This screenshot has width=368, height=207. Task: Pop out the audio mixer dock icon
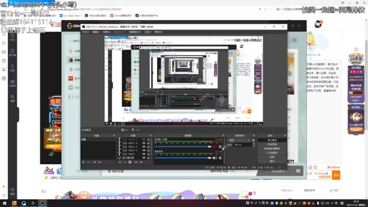(x=224, y=135)
